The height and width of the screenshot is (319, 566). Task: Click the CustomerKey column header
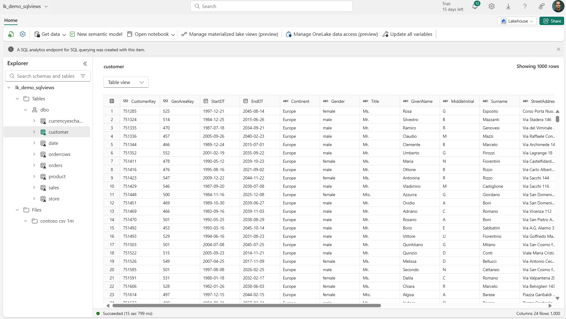[140, 101]
